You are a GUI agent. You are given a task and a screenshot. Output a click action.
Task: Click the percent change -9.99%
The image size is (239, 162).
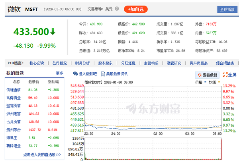coord(46,46)
